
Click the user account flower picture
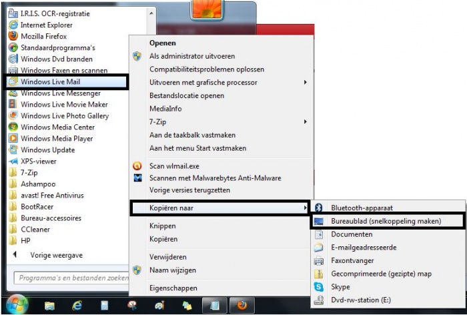tap(207, 9)
